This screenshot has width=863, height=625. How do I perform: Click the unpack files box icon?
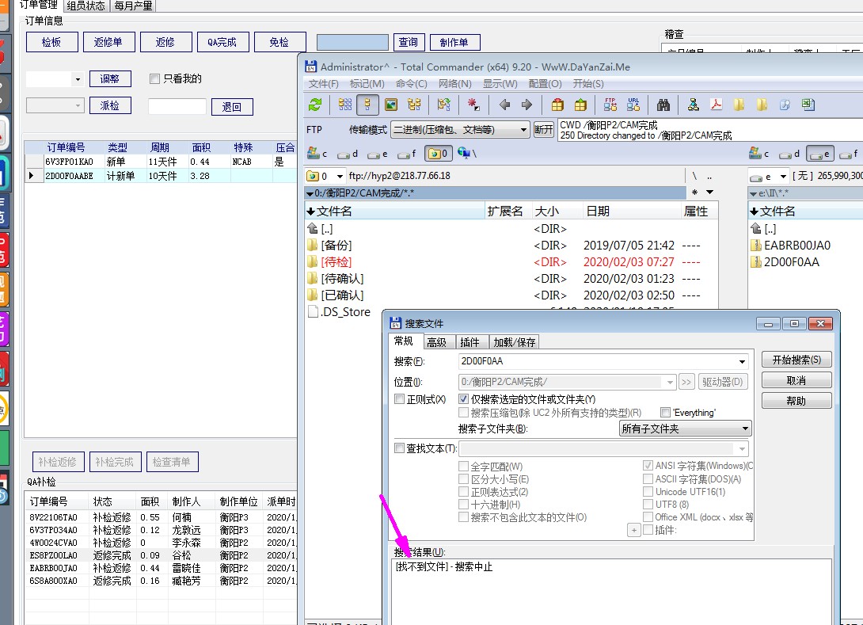pos(580,105)
